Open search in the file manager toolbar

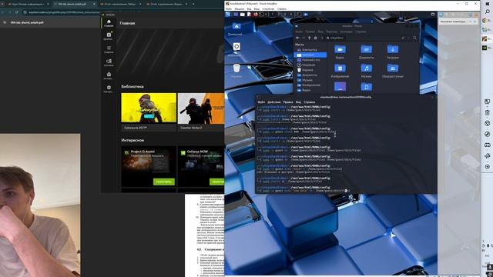[x=414, y=38]
